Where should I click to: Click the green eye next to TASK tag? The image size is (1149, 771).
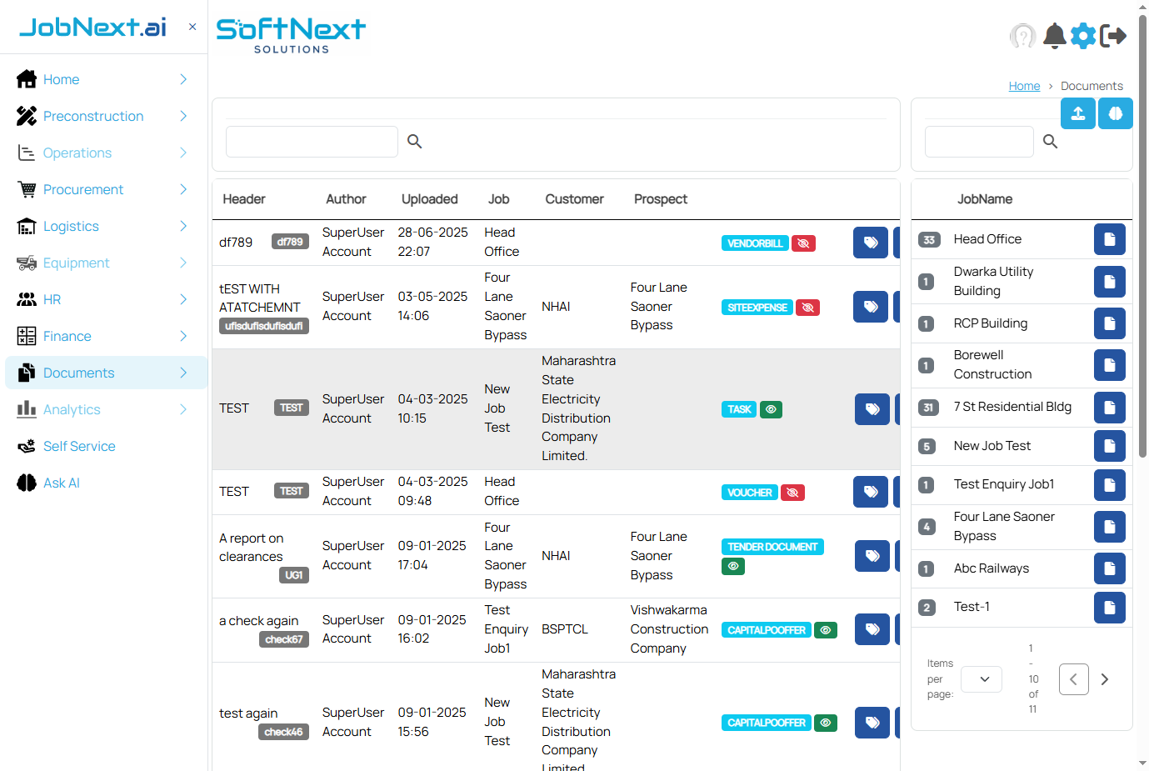pos(771,409)
